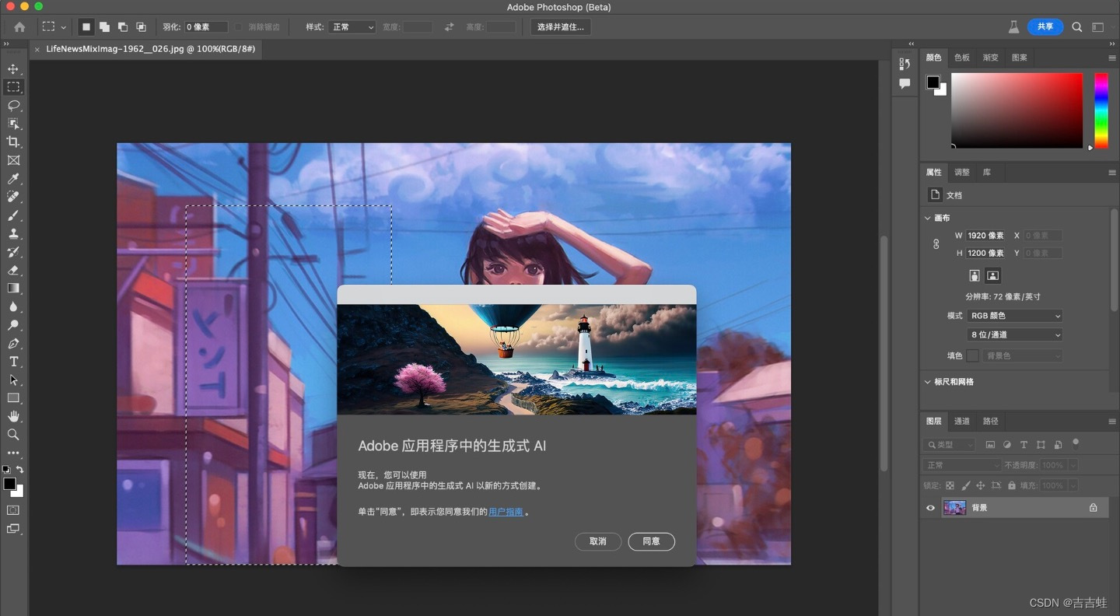Screen dimensions: 1120x616
Task: Switch to the 通道 tab
Action: (962, 422)
